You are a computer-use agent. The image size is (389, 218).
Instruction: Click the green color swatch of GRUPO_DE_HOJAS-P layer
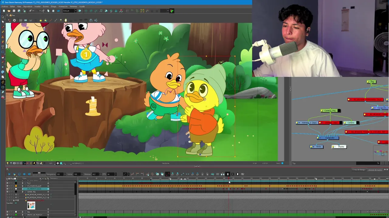click(16, 215)
